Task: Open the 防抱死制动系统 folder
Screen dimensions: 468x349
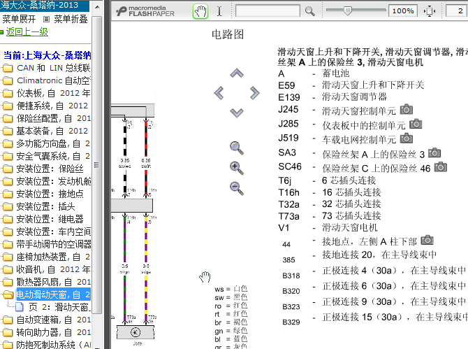Action: coord(46,345)
